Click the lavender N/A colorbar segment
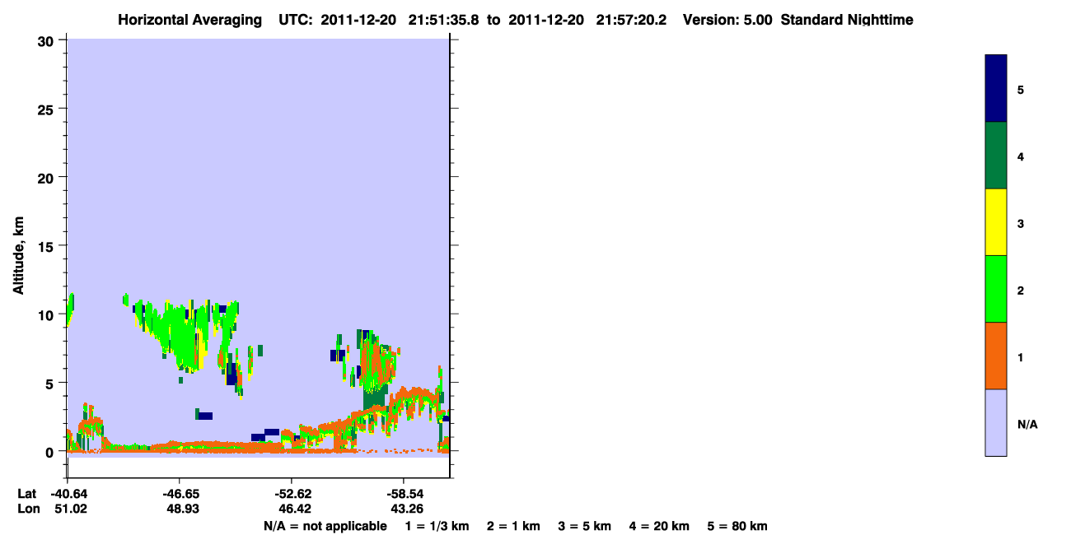The height and width of the screenshot is (549, 1071). point(996,422)
